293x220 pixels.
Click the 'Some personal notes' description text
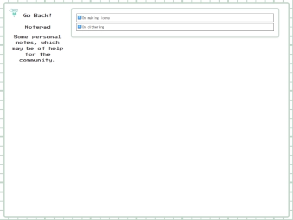[x=37, y=48]
